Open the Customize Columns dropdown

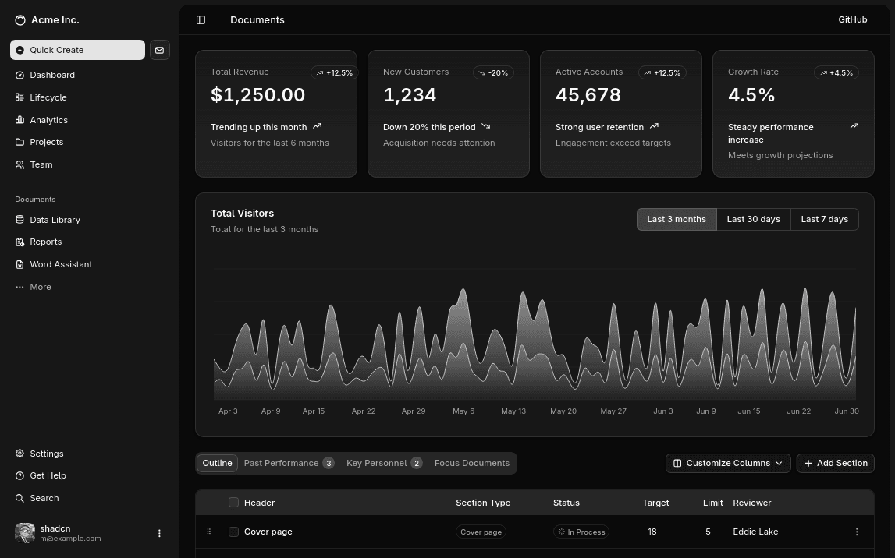(x=727, y=463)
